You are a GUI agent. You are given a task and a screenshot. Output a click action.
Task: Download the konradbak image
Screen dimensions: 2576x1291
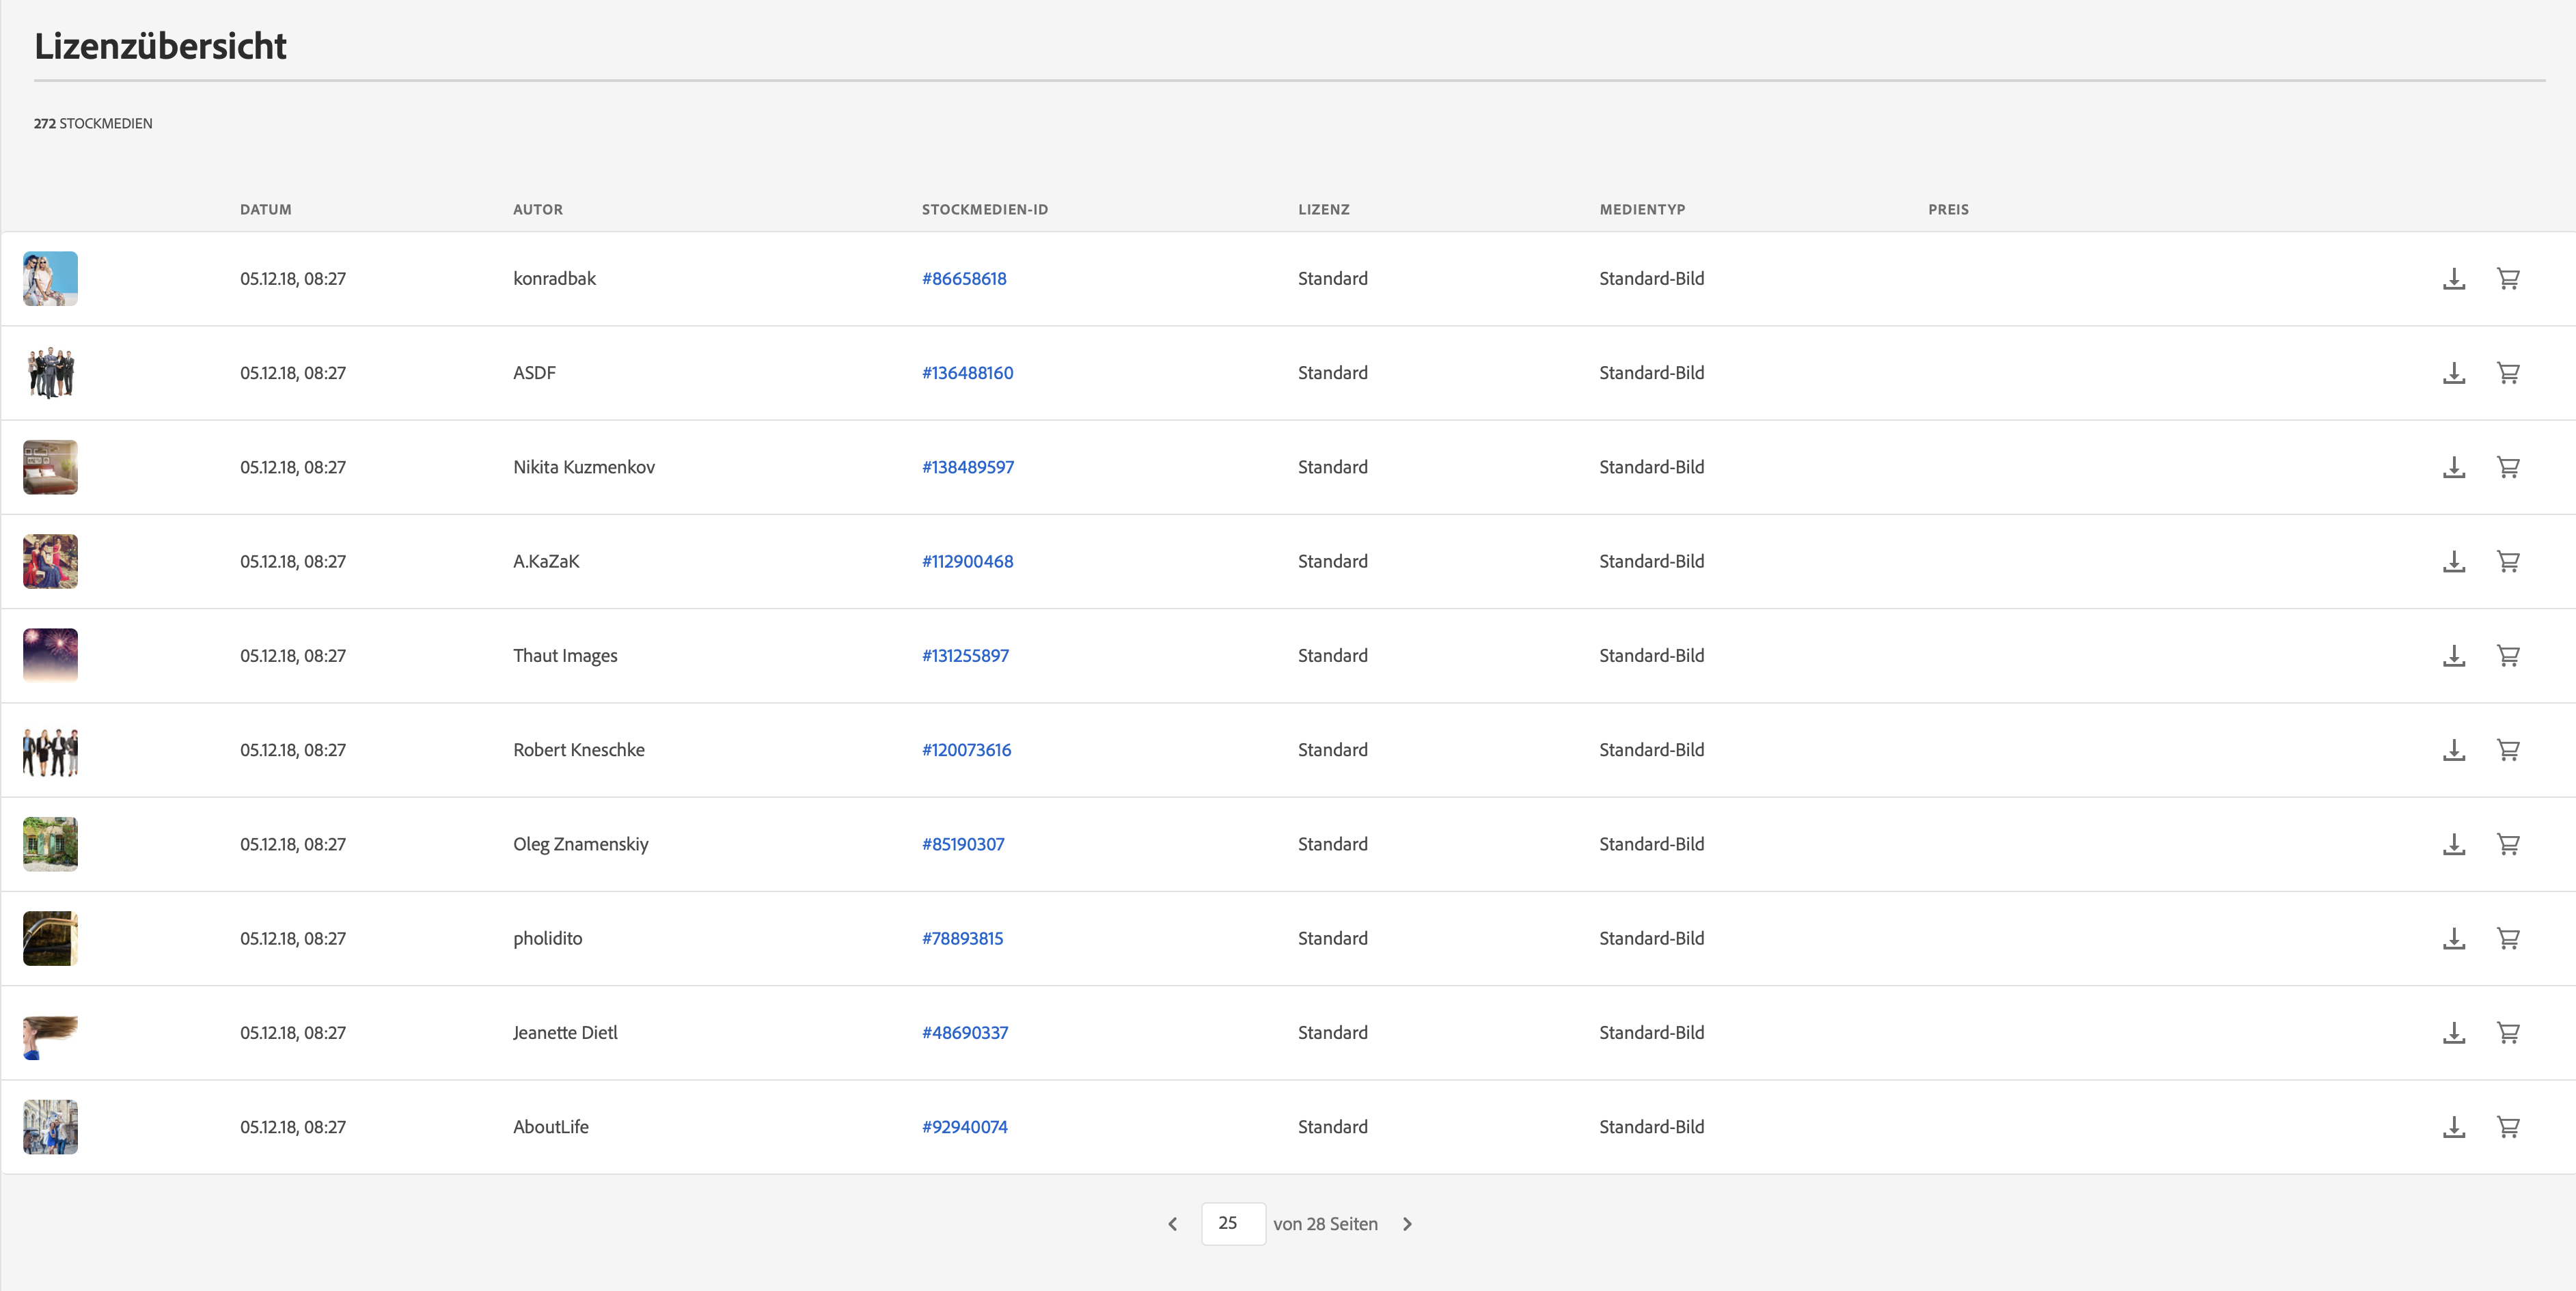[2453, 279]
